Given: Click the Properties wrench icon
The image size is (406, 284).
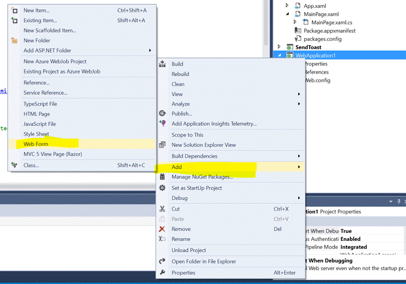Looking at the screenshot, I should (162, 272).
